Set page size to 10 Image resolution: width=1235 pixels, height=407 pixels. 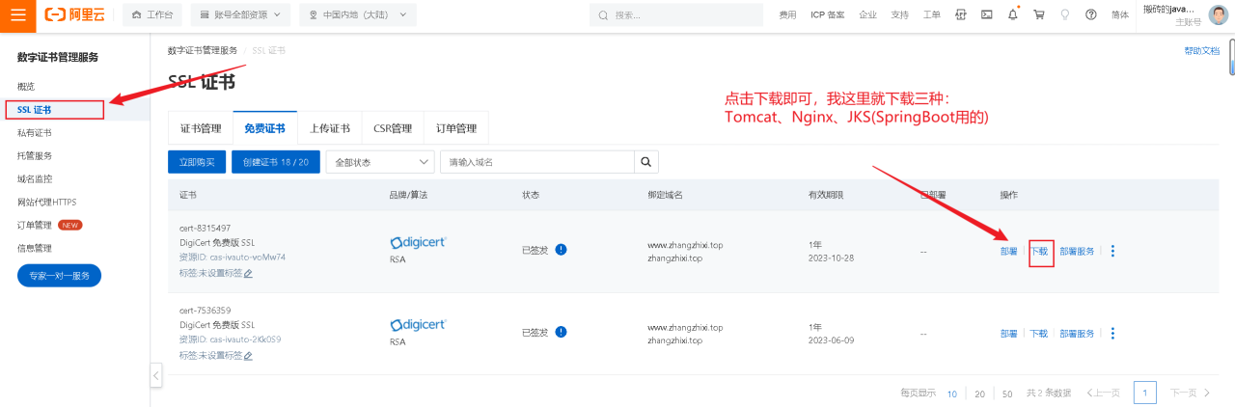point(952,393)
